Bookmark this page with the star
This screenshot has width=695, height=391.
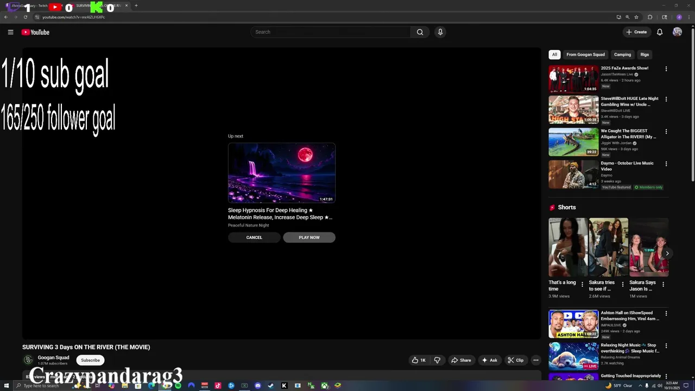coord(636,17)
